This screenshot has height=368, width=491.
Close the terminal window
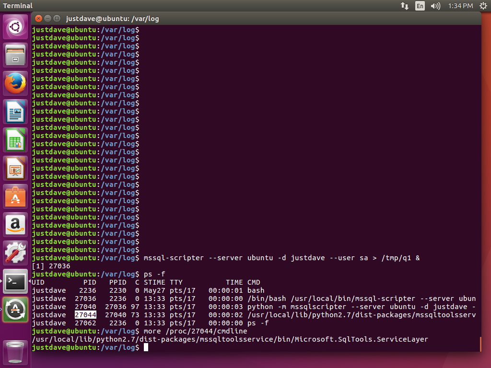pos(38,19)
